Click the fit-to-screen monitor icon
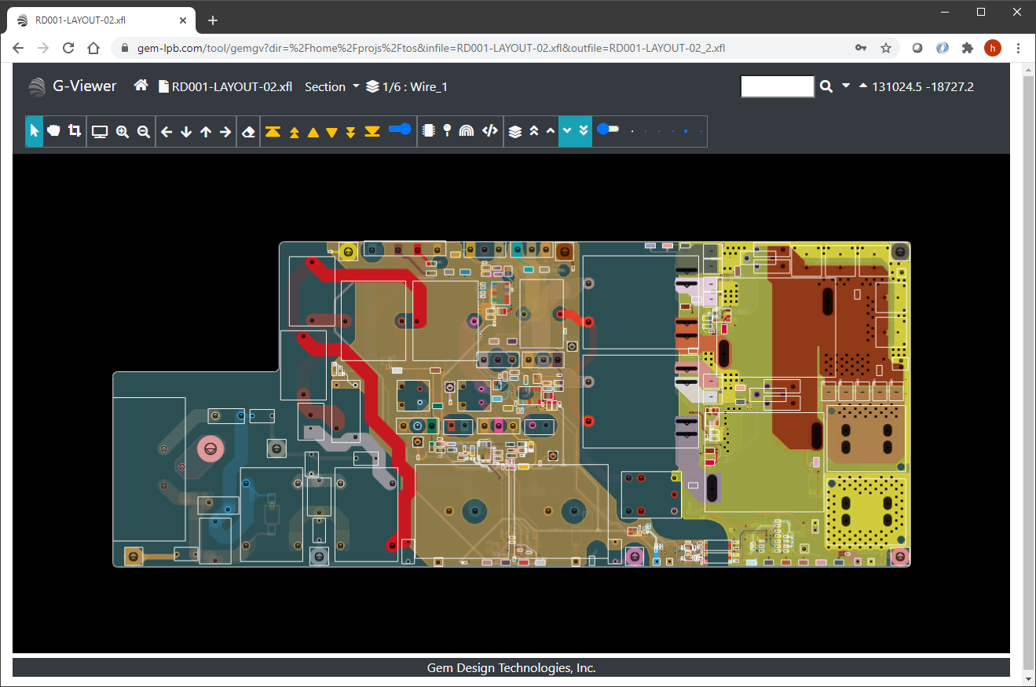Viewport: 1036px width, 687px height. [x=100, y=132]
